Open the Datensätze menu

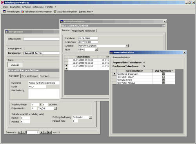tap(38, 7)
